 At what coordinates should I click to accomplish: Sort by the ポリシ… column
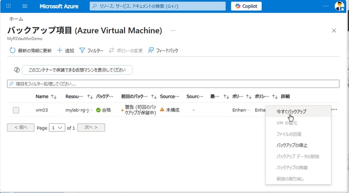266,96
